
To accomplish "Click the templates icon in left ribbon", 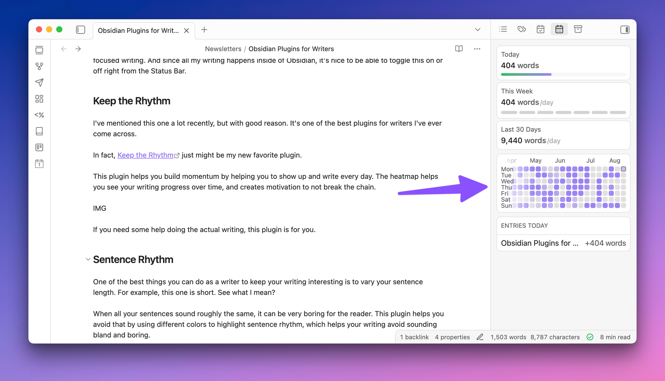I will click(x=39, y=115).
